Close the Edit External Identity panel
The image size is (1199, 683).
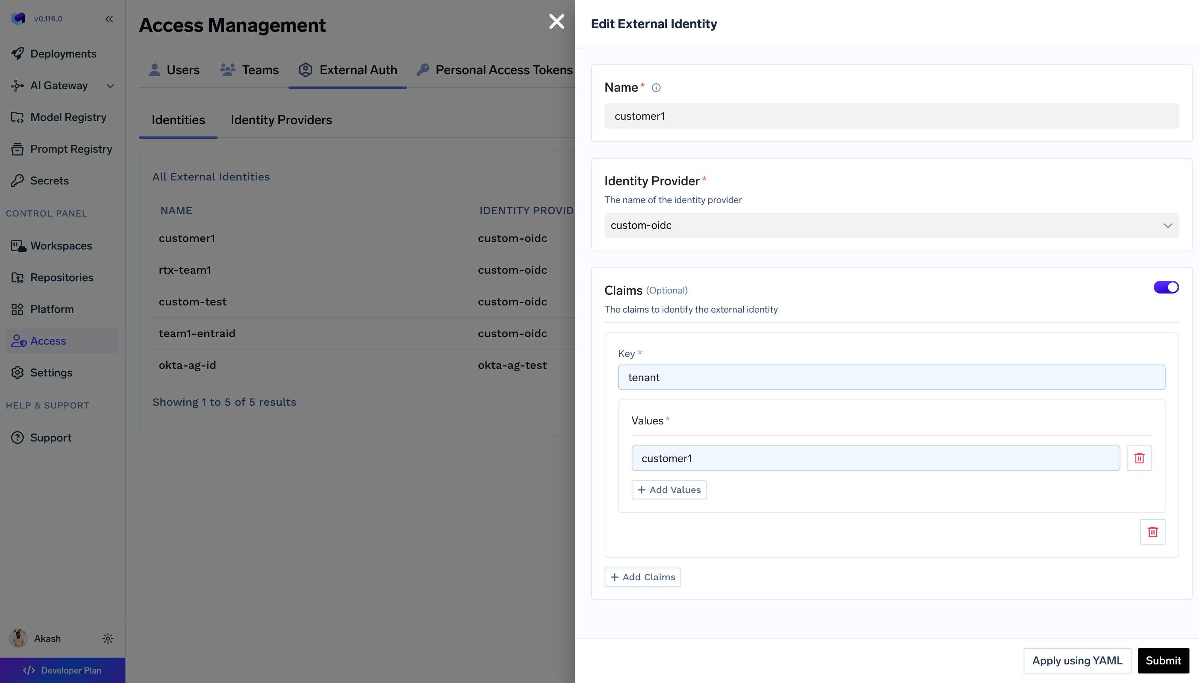[x=556, y=21]
